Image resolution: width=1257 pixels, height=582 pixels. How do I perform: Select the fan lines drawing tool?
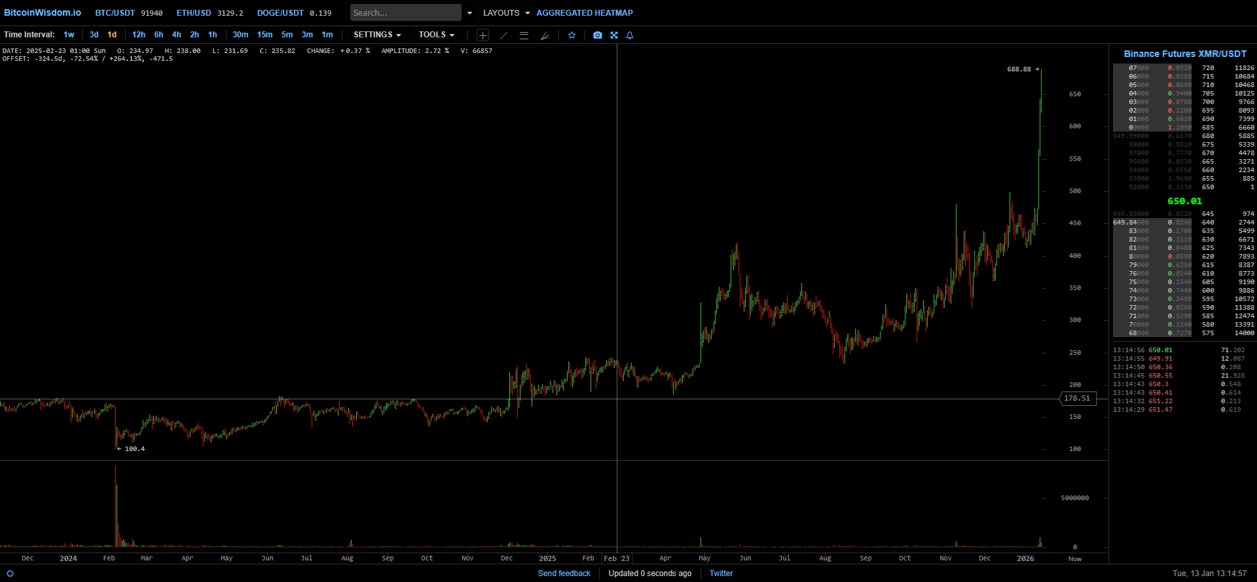(545, 35)
